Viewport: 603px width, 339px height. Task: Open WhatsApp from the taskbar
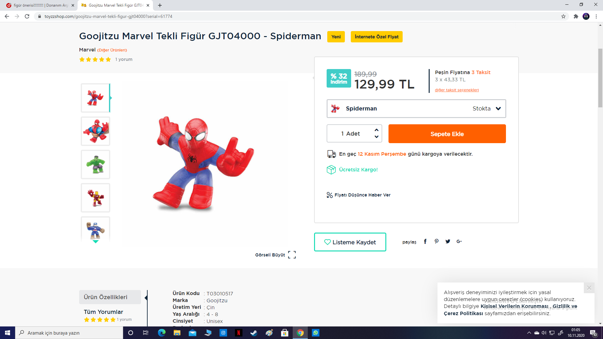tap(316, 333)
